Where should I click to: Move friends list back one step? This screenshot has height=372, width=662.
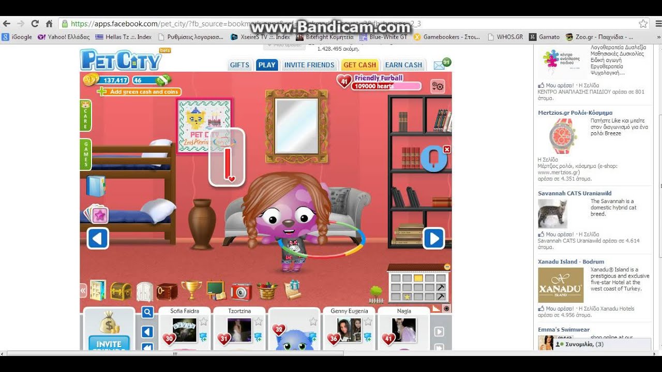tap(147, 332)
